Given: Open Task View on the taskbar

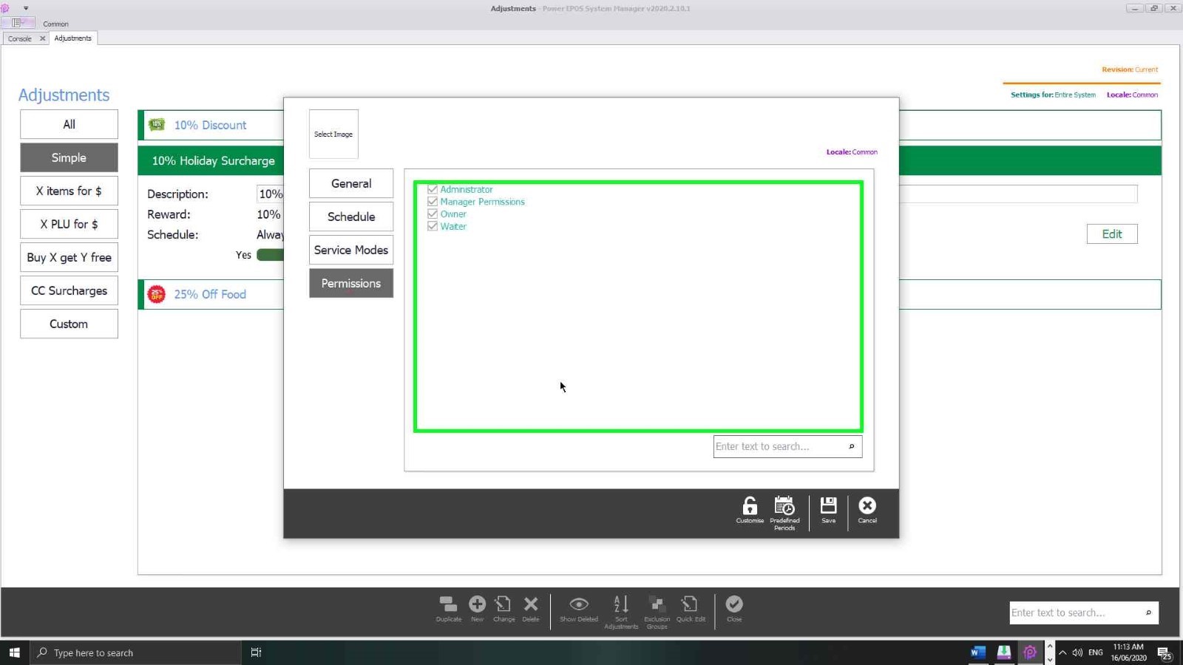Looking at the screenshot, I should coord(256,652).
